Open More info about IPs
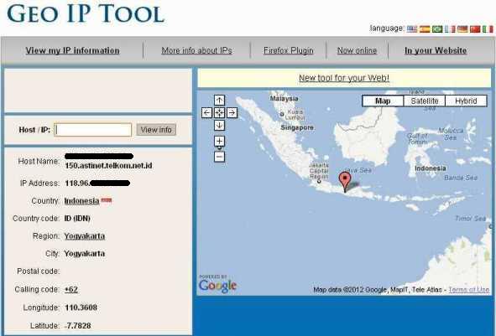496x336 pixels. [x=196, y=50]
